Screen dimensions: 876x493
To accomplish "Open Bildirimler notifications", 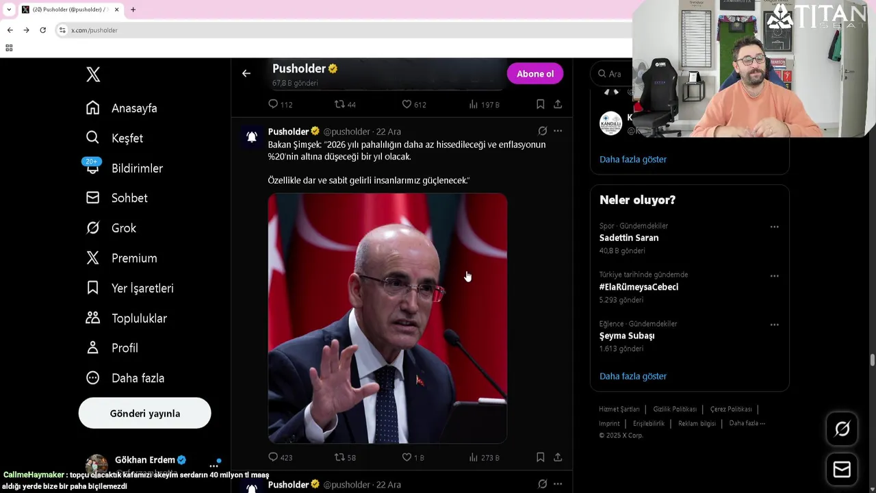I will (x=124, y=168).
